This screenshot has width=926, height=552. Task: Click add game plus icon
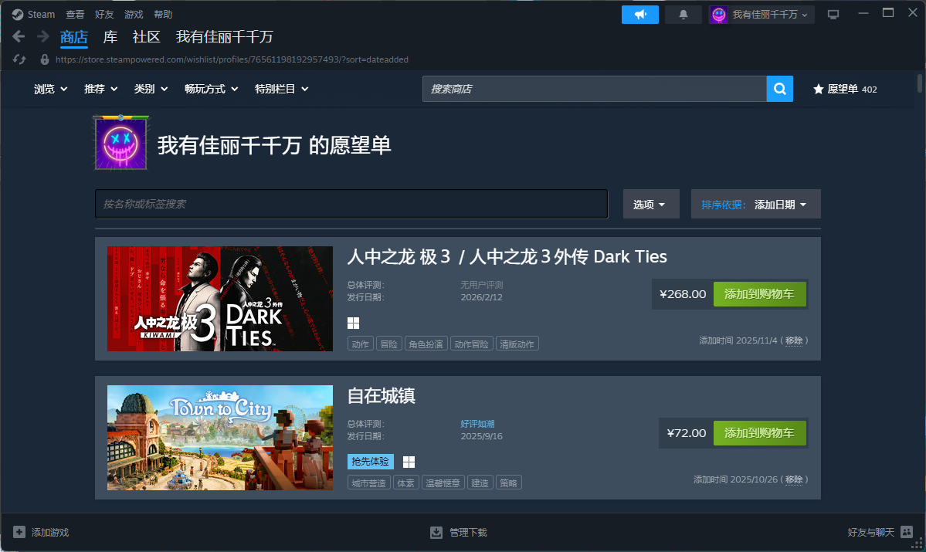pos(19,532)
